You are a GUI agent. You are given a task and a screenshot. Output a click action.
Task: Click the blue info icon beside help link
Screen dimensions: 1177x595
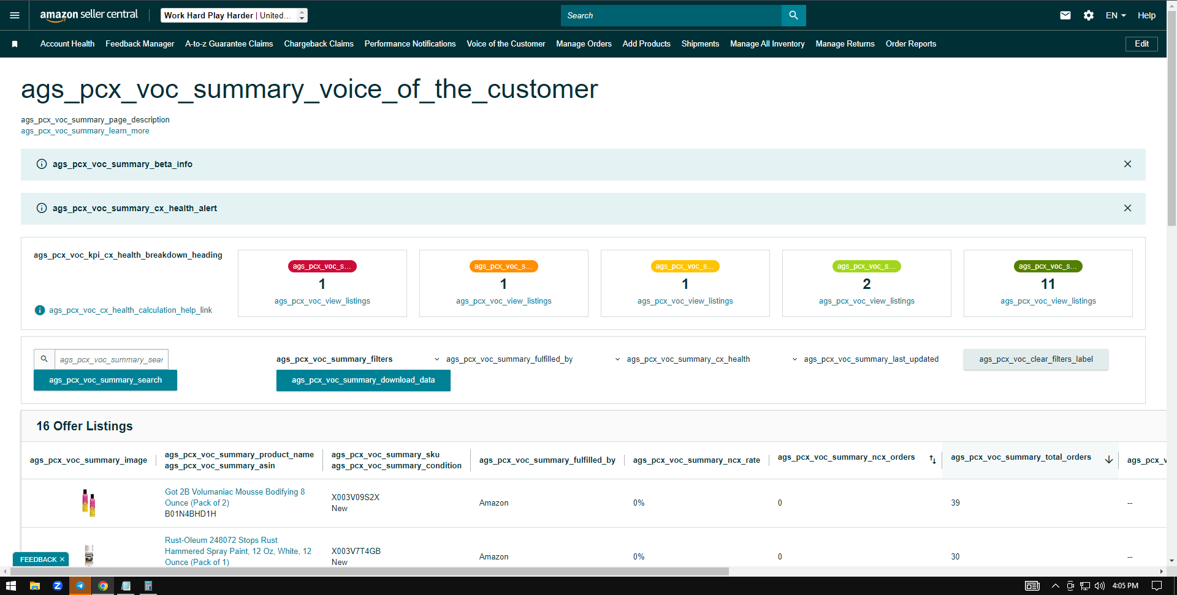pyautogui.click(x=40, y=310)
